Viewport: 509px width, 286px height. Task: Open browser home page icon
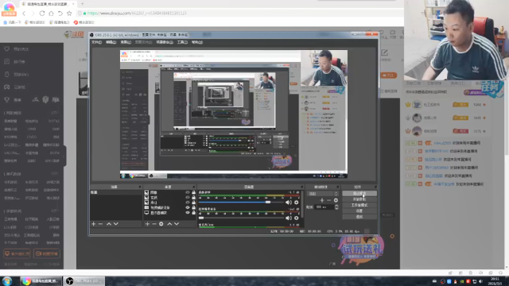tap(51, 14)
